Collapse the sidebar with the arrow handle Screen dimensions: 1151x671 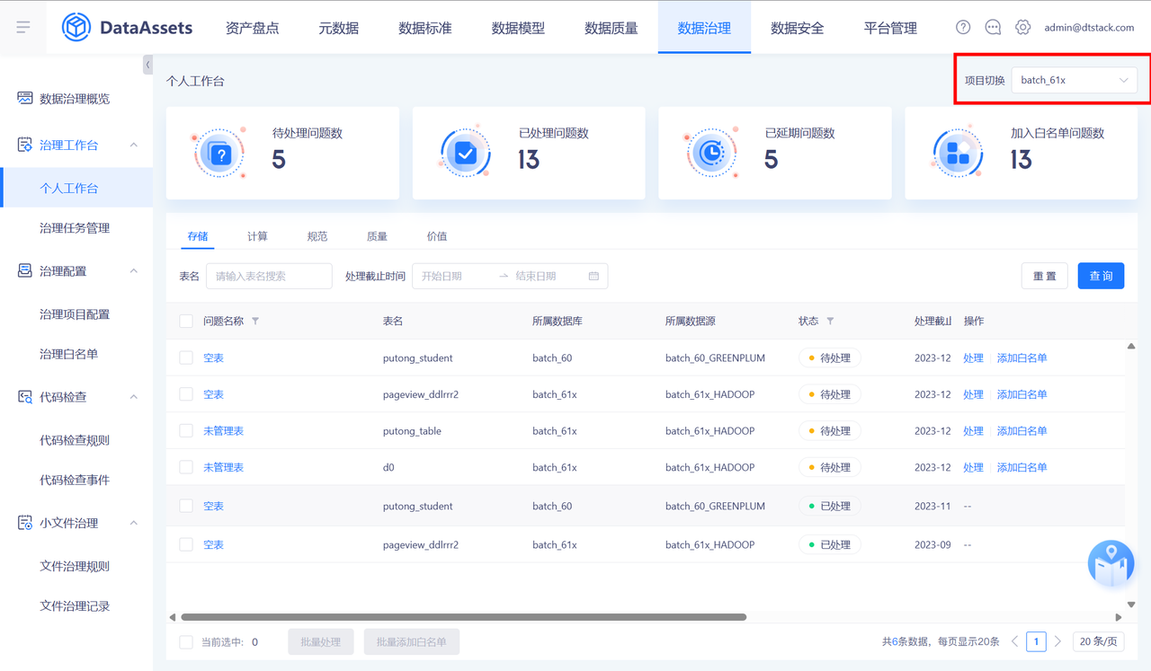coord(147,65)
